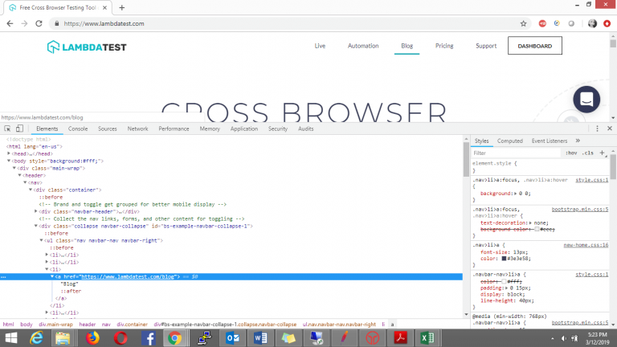Open a new browser tab
Screen dimensions: 617x347
coord(121,7)
